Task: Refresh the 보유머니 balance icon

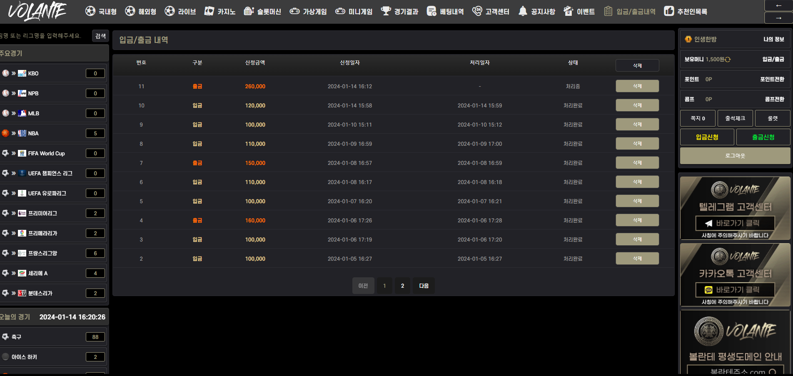Action: click(728, 60)
